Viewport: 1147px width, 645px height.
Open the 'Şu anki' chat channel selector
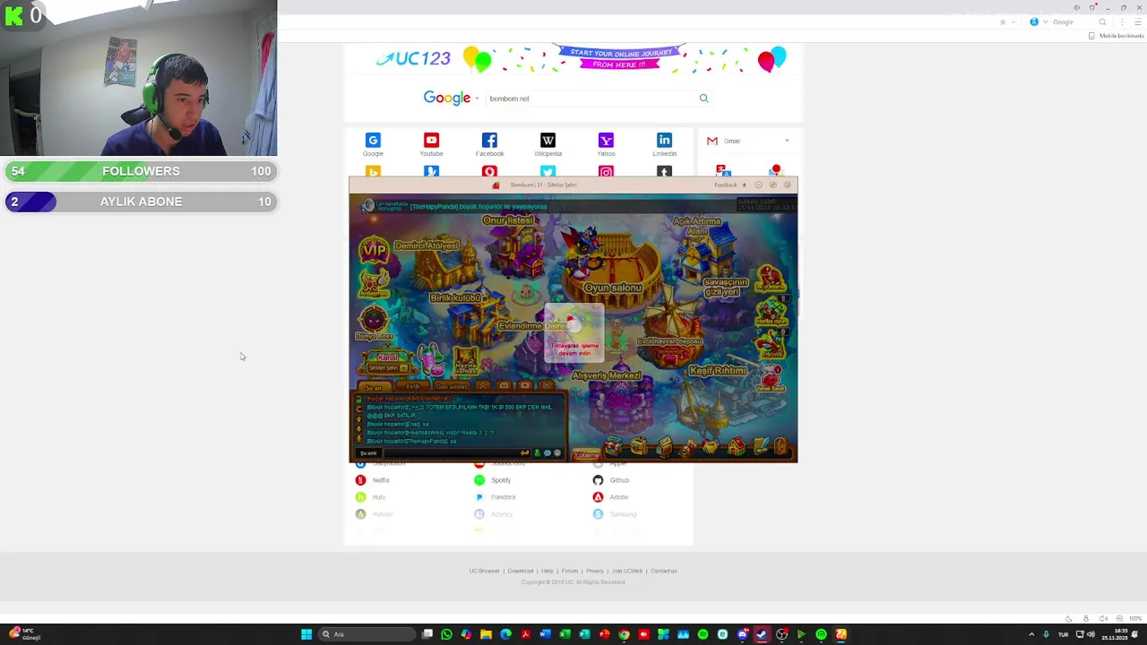(368, 453)
